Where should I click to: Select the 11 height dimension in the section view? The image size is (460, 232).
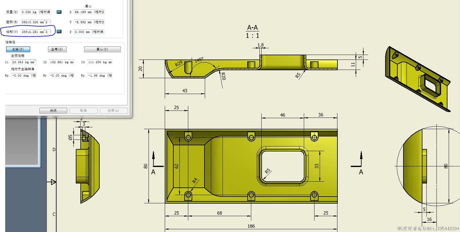click(353, 64)
